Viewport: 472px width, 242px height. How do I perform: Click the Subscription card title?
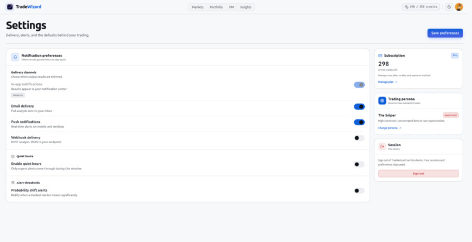[x=394, y=56]
